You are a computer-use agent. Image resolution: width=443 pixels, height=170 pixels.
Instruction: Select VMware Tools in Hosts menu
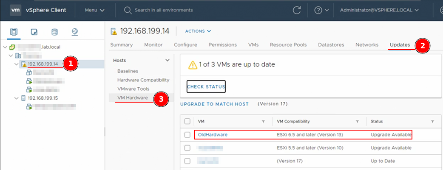click(133, 89)
